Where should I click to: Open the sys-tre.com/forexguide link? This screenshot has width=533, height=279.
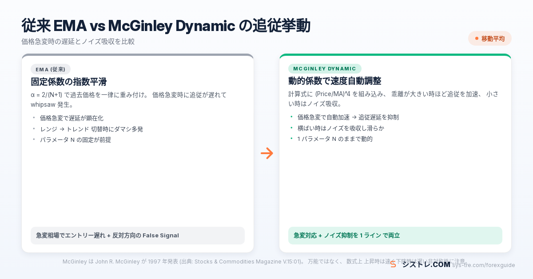484,265
